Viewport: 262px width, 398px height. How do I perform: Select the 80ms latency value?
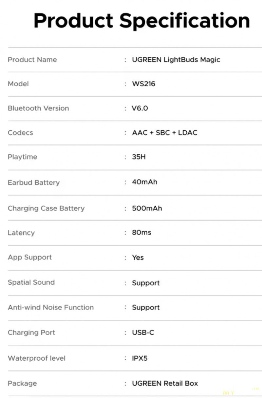(141, 233)
